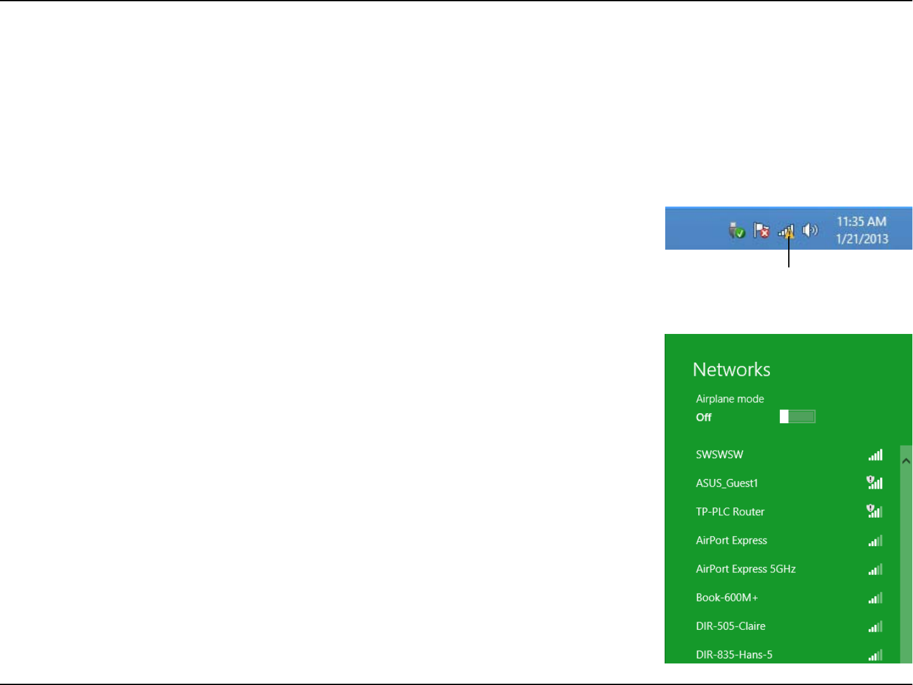This screenshot has width=913, height=685.
Task: Open the Action Center flag icon
Action: pos(761,230)
